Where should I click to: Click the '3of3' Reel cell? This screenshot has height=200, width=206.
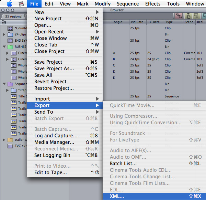200,78
